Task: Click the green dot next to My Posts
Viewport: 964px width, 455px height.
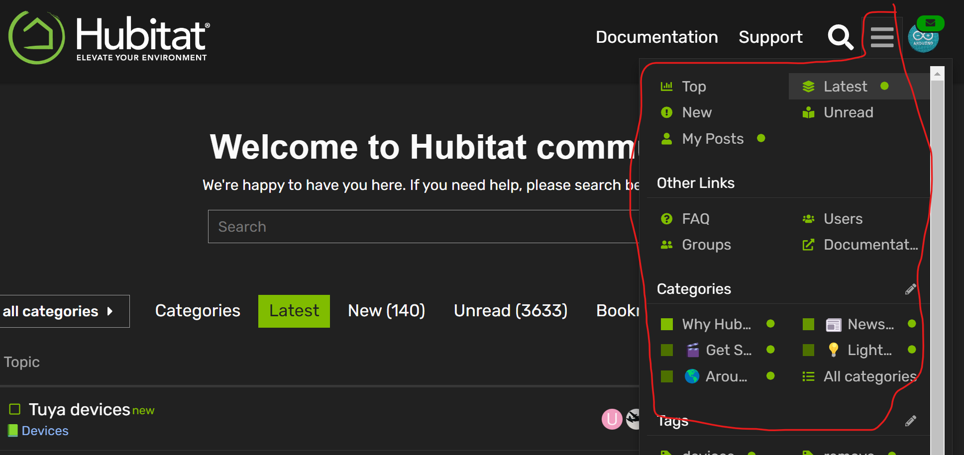Action: pos(761,138)
